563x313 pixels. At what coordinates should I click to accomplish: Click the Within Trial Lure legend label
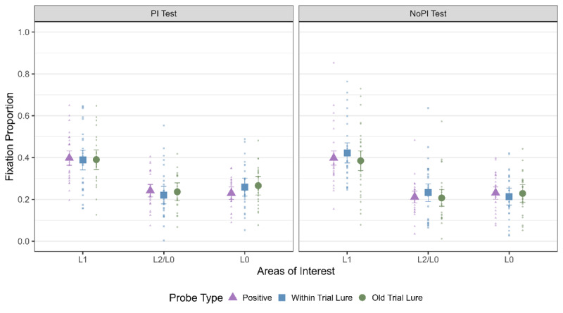coord(322,298)
